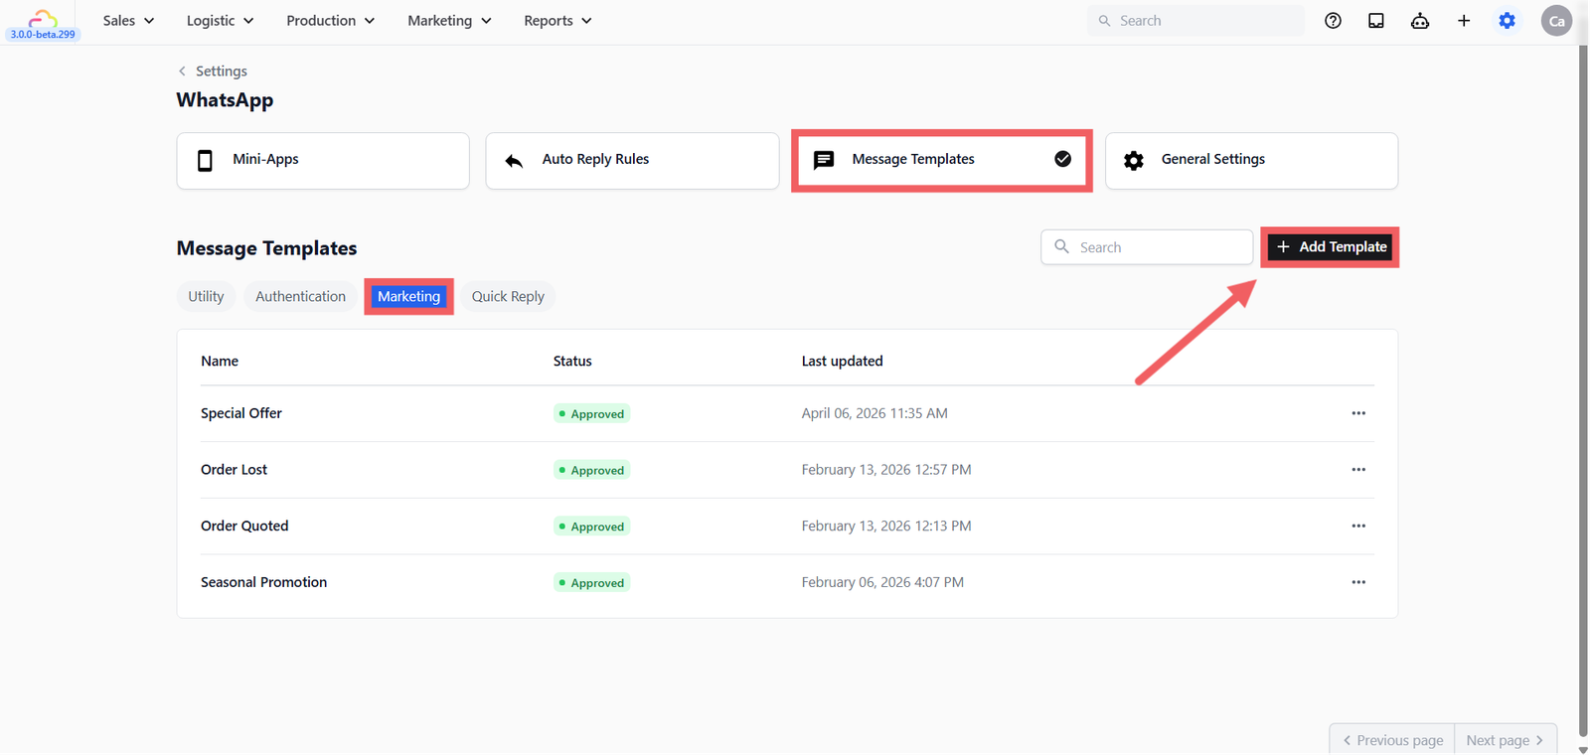1590x755 pixels.
Task: Open the General Settings section
Action: (x=1251, y=161)
